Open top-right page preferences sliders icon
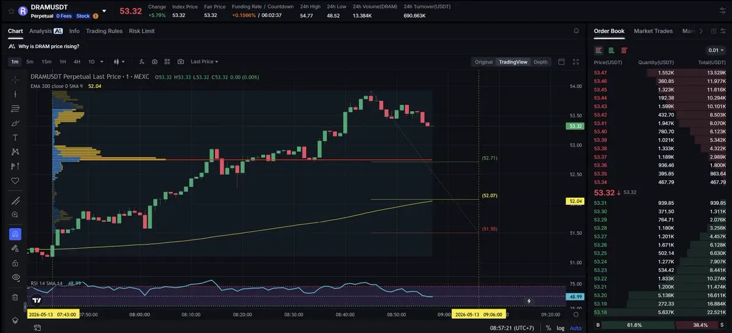This screenshot has width=732, height=333. [723, 11]
